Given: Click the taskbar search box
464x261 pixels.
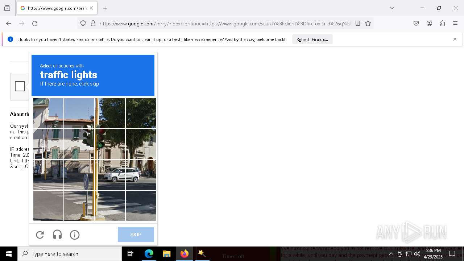Looking at the screenshot, I should click(70, 254).
